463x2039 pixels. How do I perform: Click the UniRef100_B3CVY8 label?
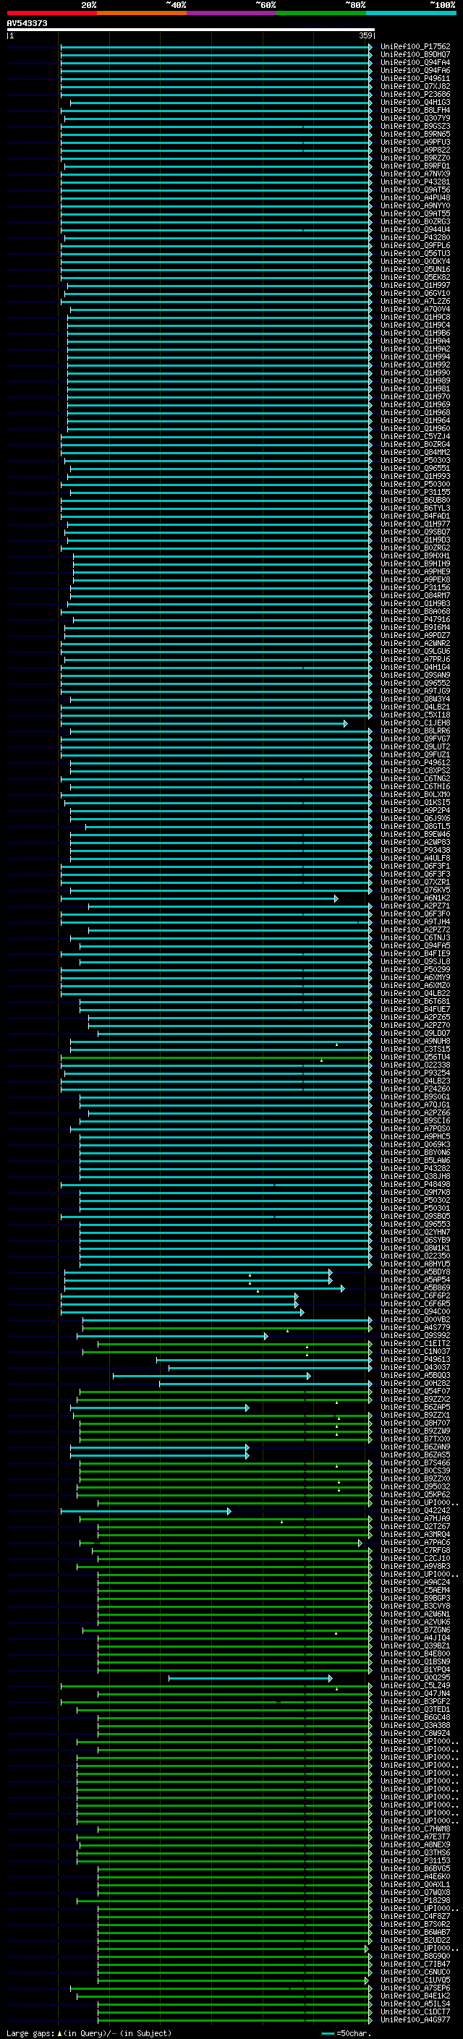pyautogui.click(x=415, y=1606)
